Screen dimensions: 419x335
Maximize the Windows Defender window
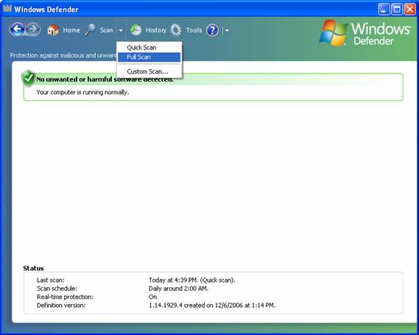point(397,10)
